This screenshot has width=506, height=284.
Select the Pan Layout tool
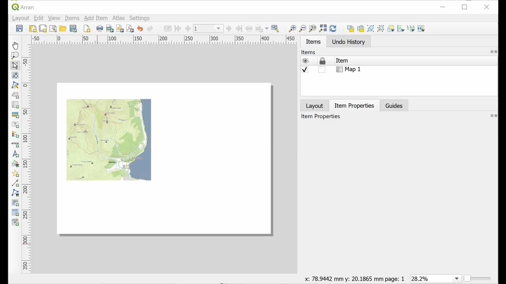click(15, 45)
